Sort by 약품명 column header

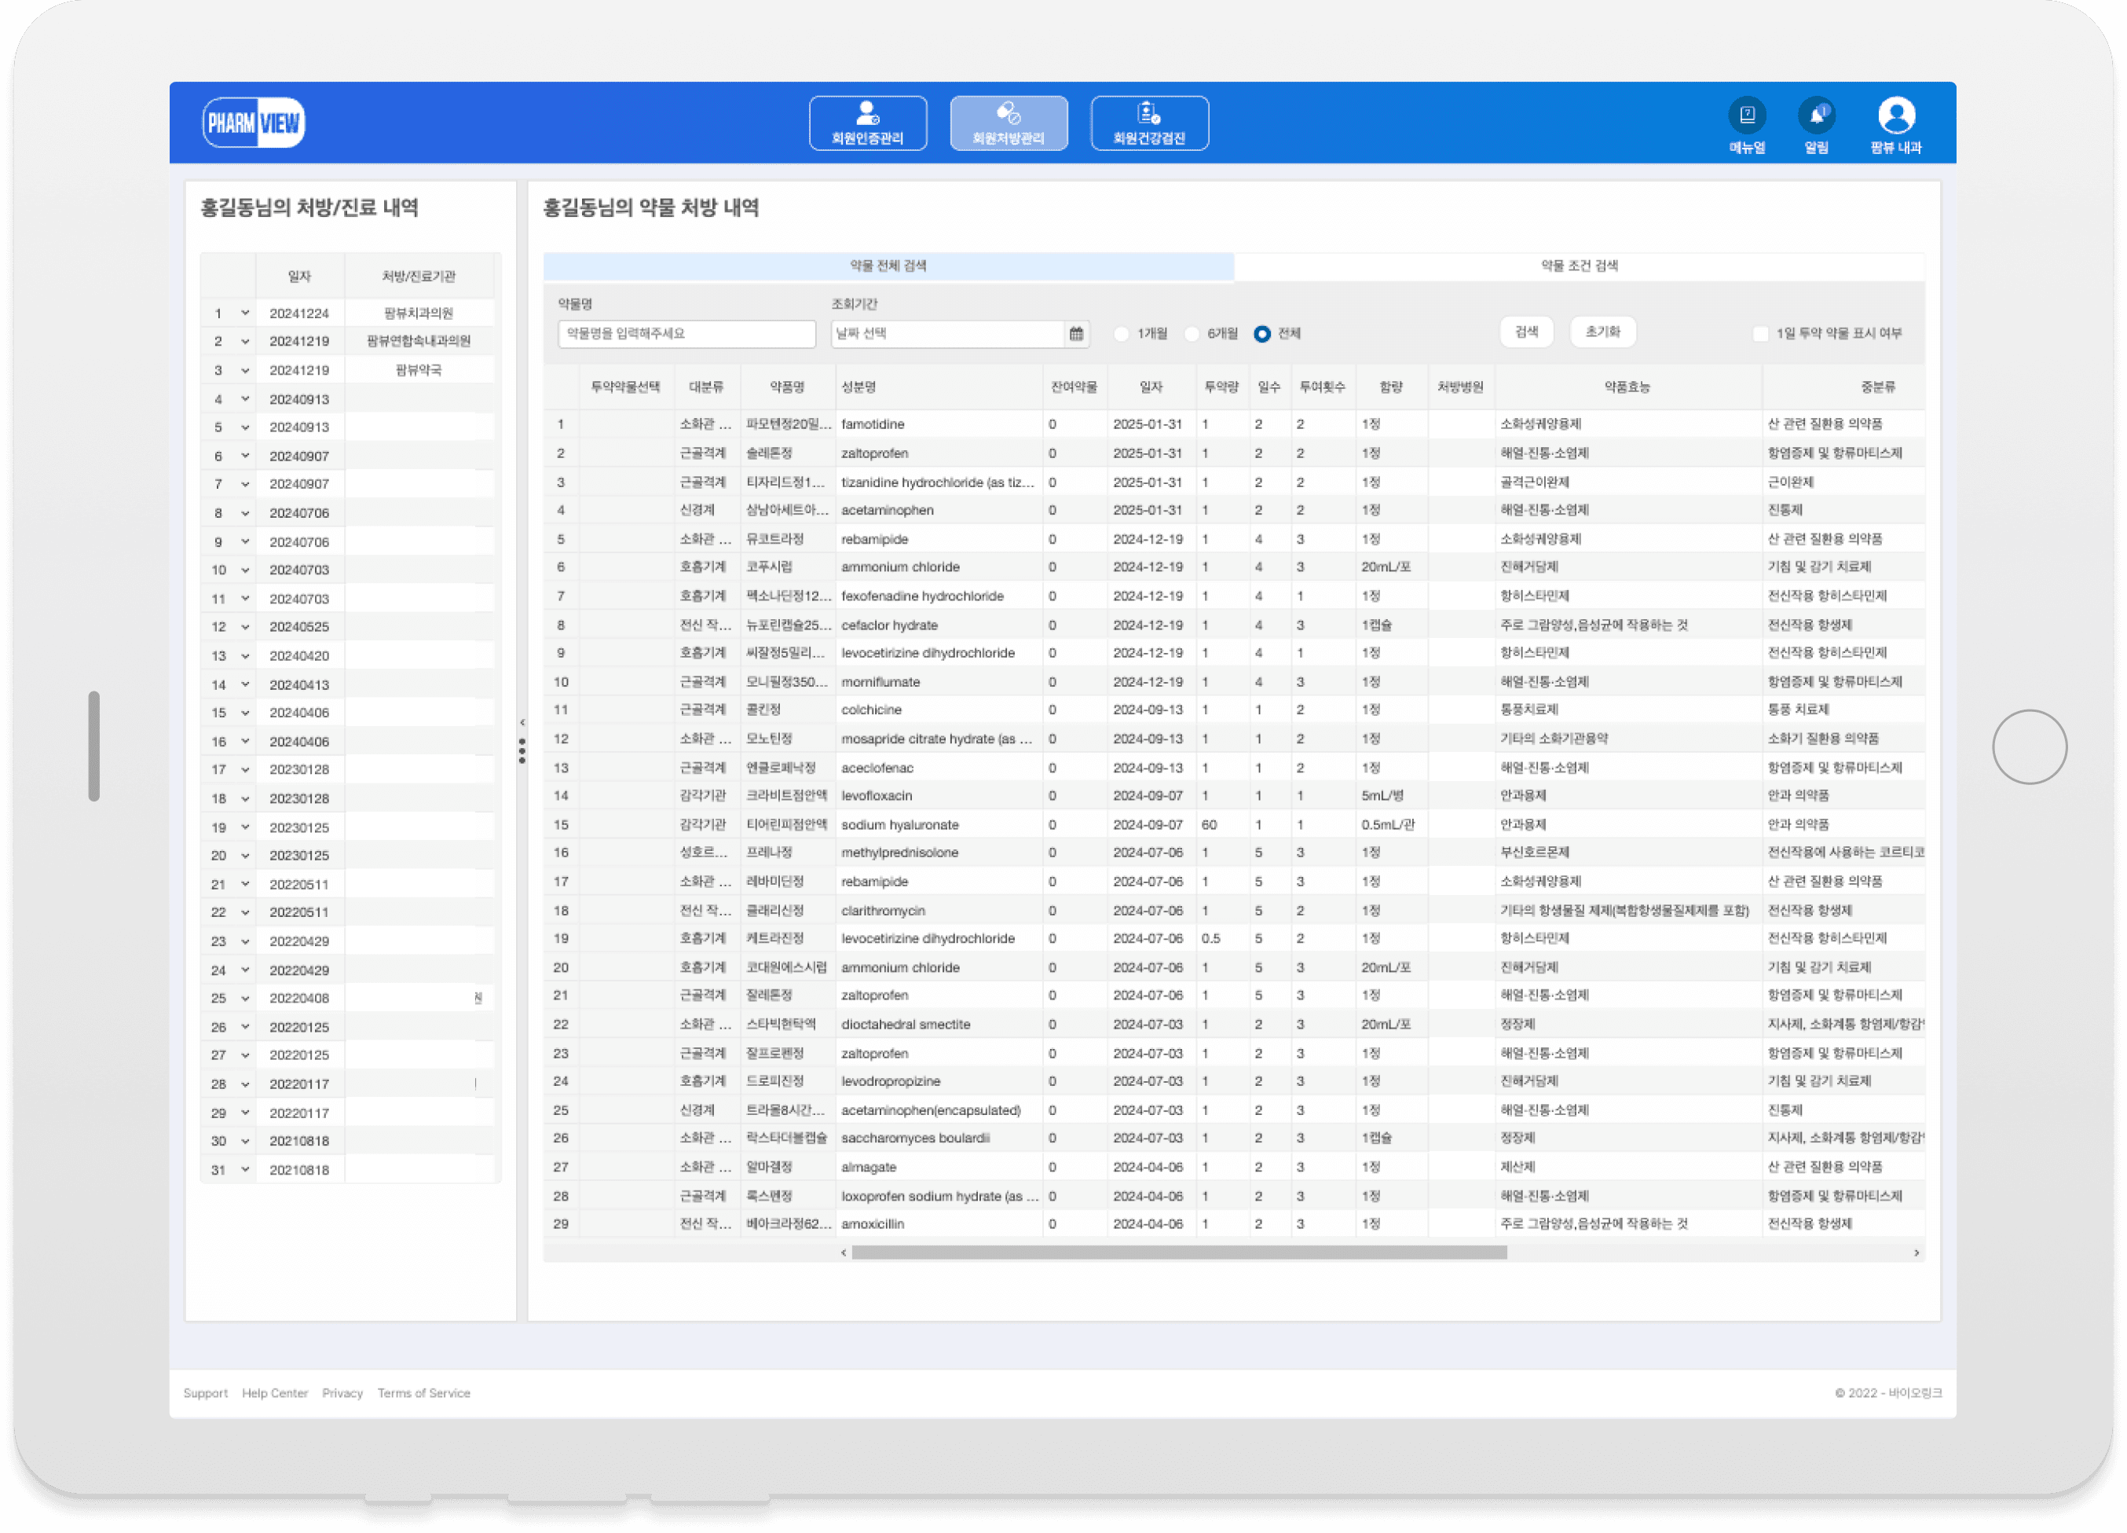[787, 387]
